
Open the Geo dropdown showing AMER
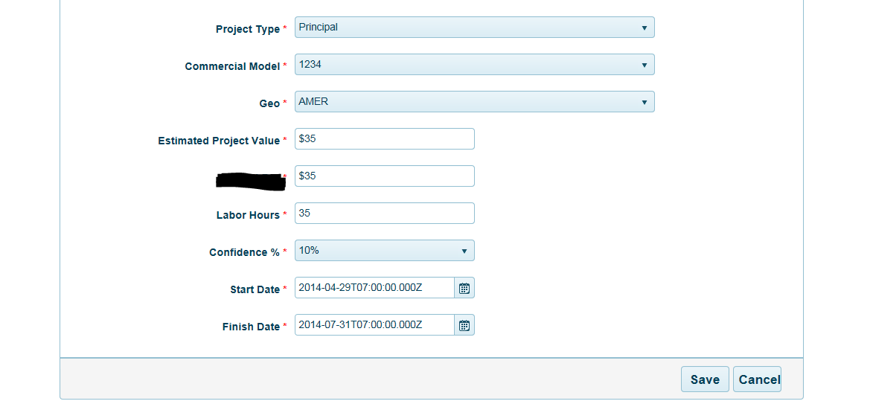tap(474, 102)
